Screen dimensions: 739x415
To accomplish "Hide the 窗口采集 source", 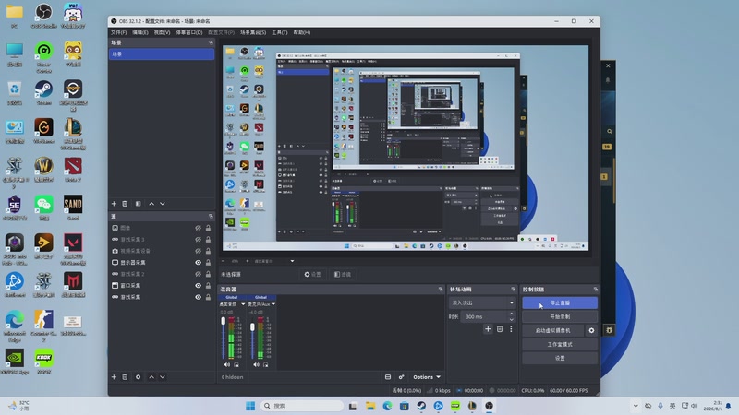I will (x=198, y=286).
